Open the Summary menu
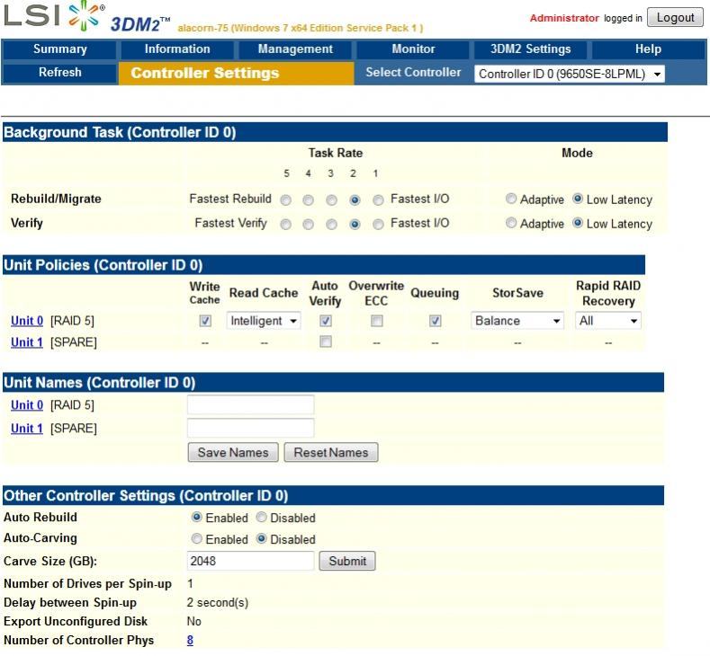The width and height of the screenshot is (710, 656). tap(59, 49)
